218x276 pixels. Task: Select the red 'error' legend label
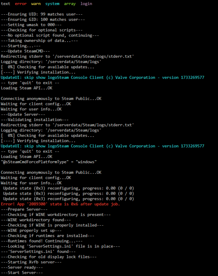(21, 4)
